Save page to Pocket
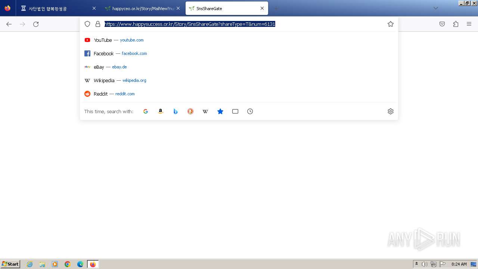The height and width of the screenshot is (269, 478). pyautogui.click(x=442, y=24)
